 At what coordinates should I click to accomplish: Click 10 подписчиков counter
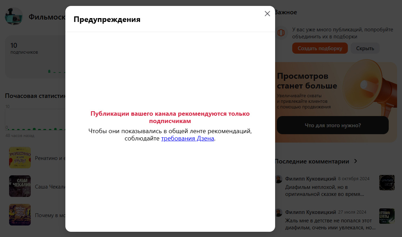coord(24,48)
